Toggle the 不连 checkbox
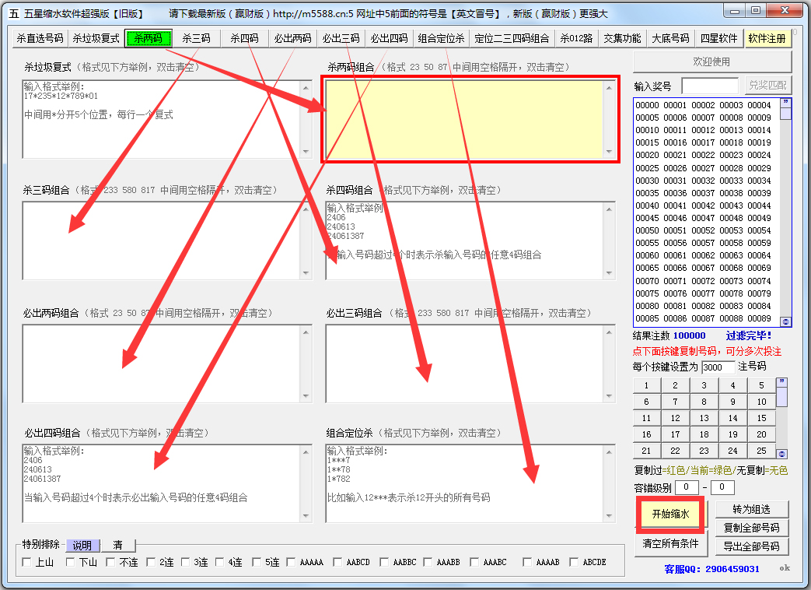The height and width of the screenshot is (590, 811). [111, 562]
